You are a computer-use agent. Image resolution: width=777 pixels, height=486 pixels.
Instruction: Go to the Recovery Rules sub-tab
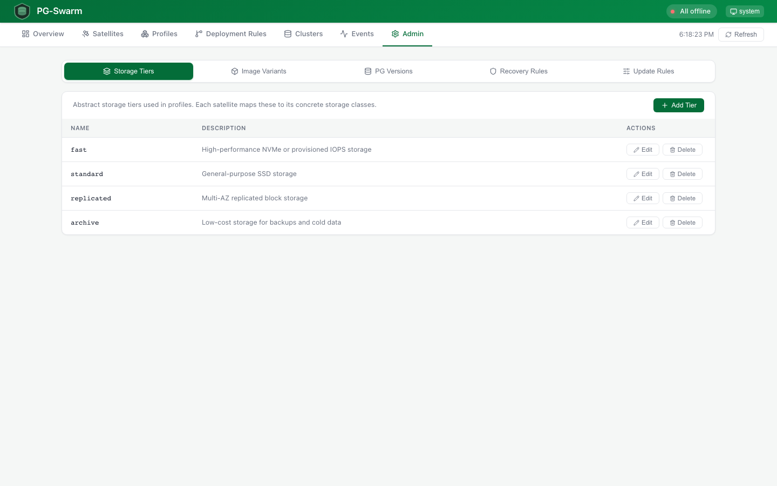coord(519,71)
